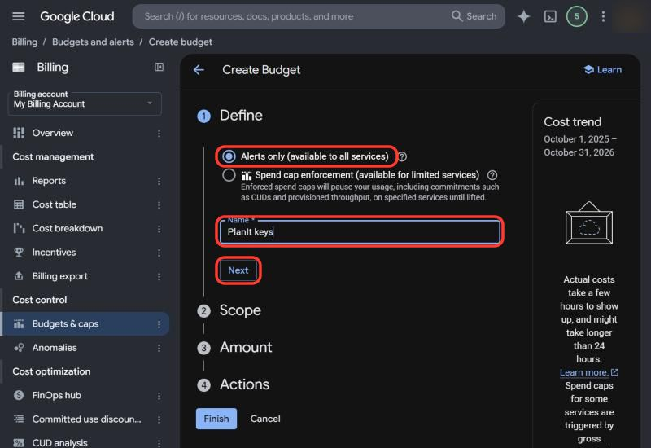Go back with the arrow icon
Screen dimensions: 651x448
coord(199,70)
